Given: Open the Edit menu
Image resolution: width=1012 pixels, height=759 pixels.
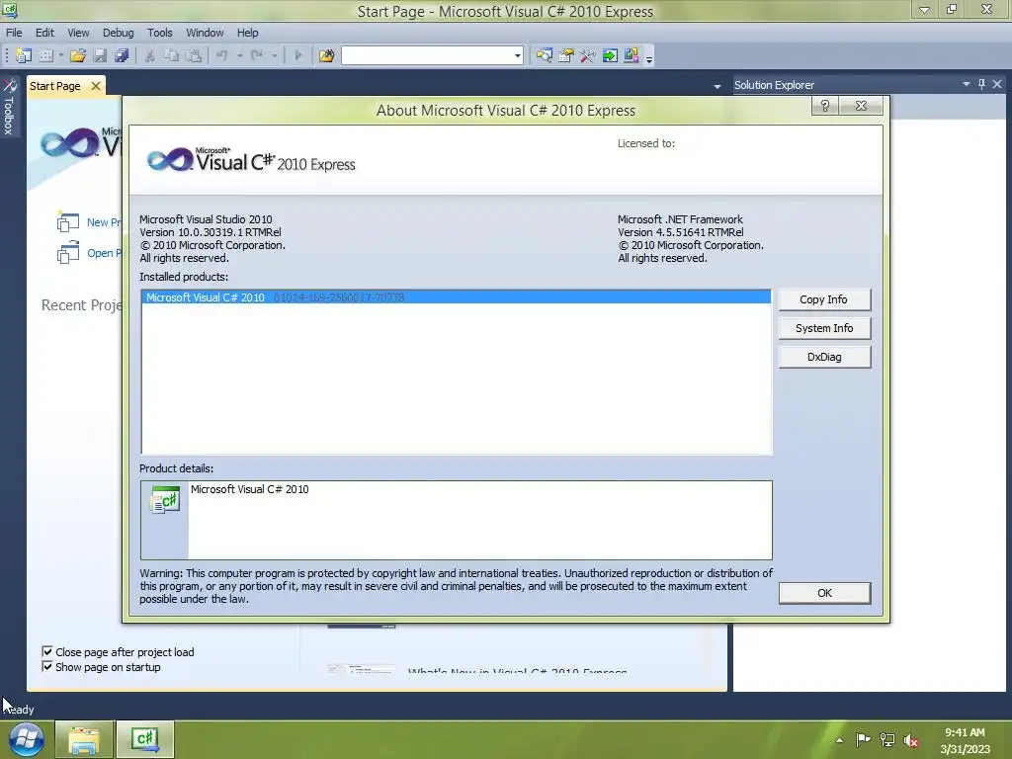Looking at the screenshot, I should click(44, 33).
